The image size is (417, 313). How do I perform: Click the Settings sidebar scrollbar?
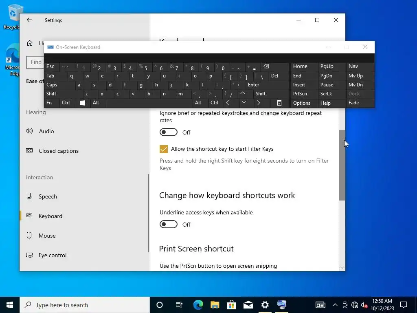[148, 213]
